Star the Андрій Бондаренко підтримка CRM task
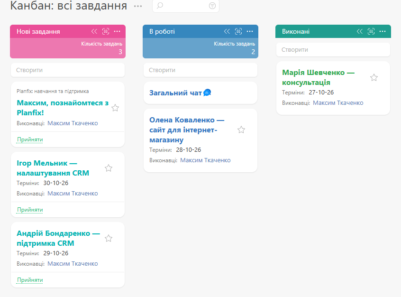Image resolution: width=401 pixels, height=297 pixels. [x=109, y=238]
